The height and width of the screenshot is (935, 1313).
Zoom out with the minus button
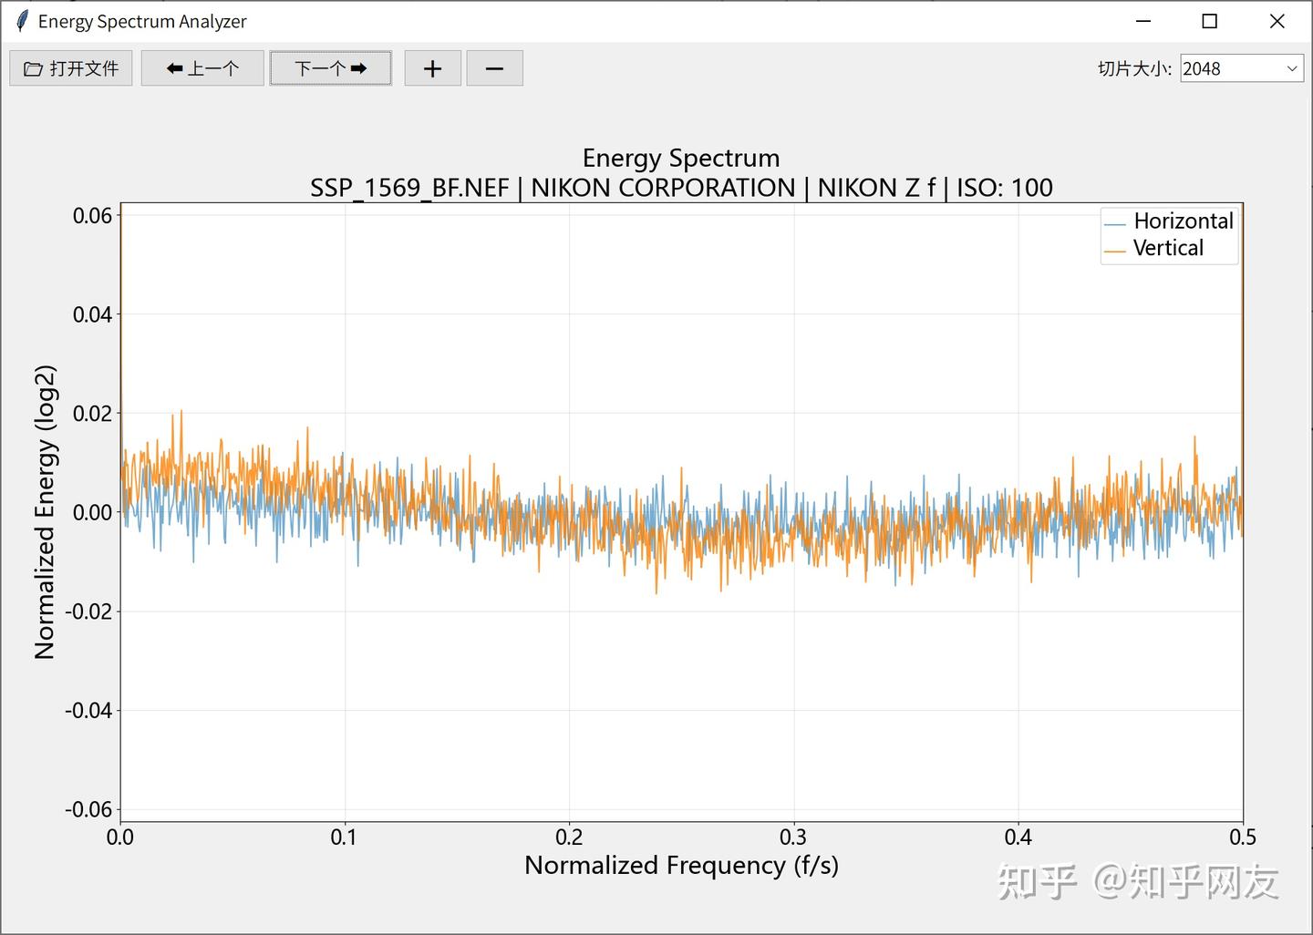pos(495,68)
